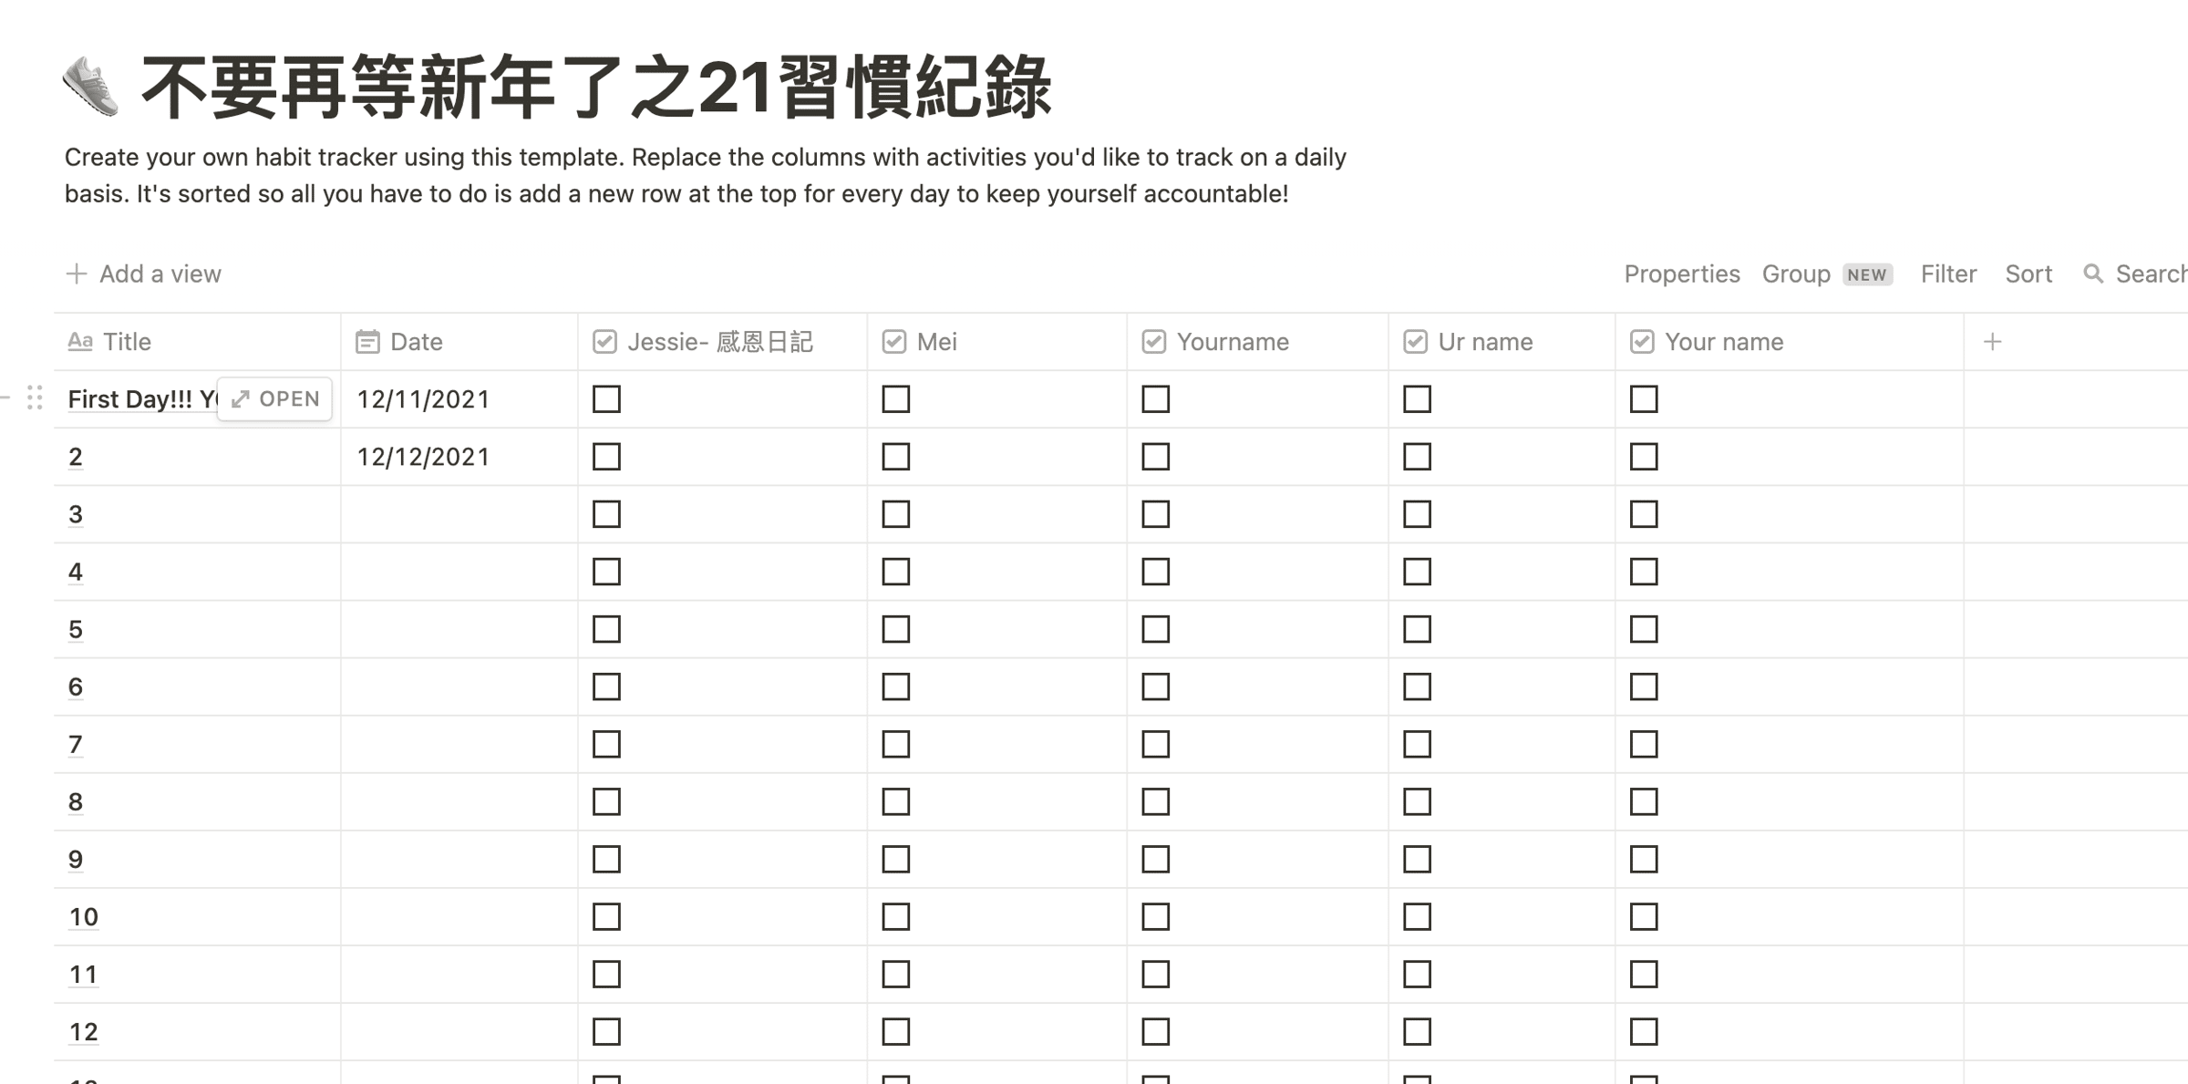Open the Sort menu

click(x=2028, y=274)
